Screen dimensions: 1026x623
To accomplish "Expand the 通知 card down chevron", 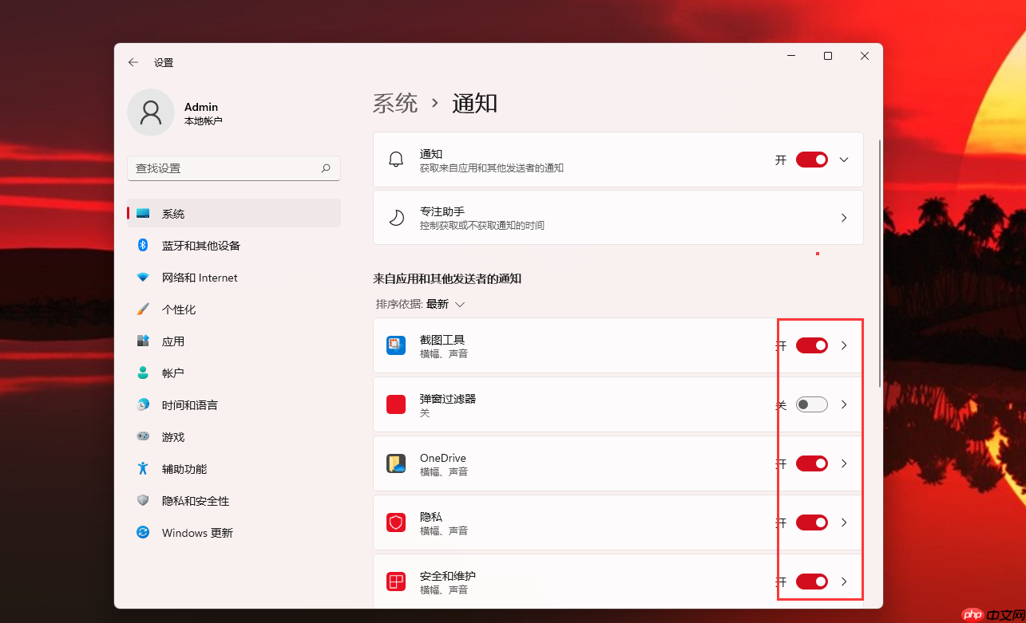I will 844,160.
